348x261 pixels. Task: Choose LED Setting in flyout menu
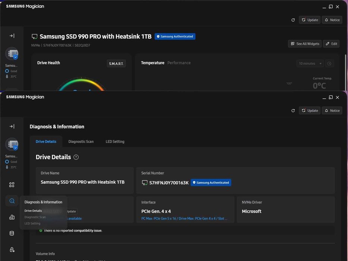tap(32, 223)
